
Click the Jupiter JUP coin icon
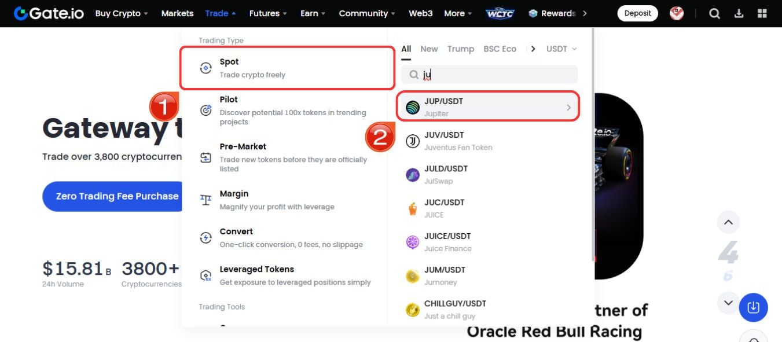point(413,107)
